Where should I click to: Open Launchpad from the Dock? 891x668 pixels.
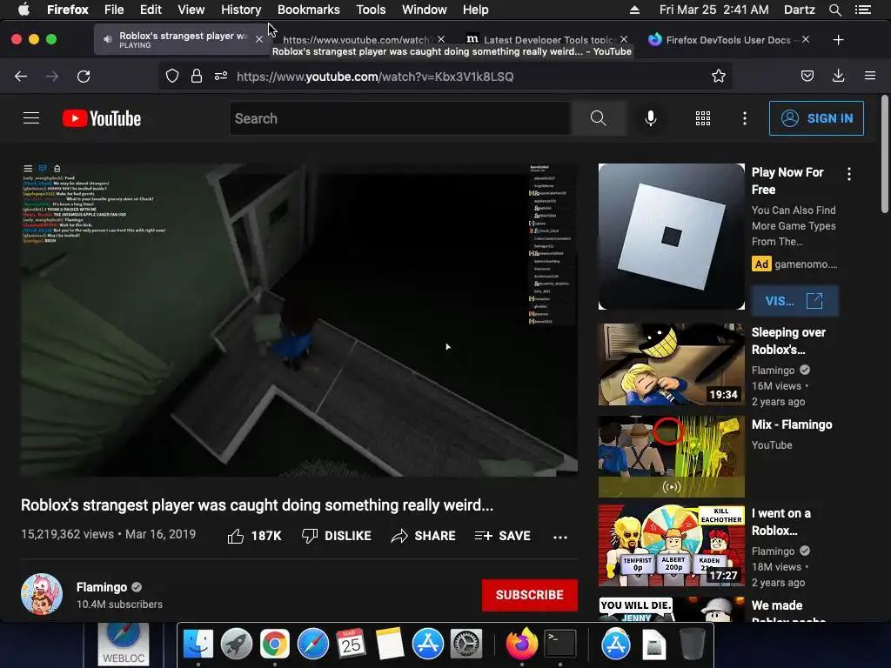(x=237, y=645)
